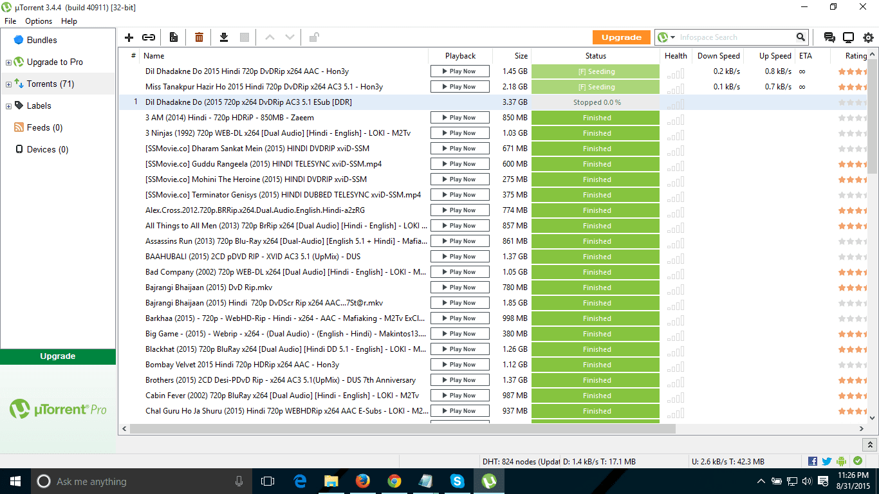Click the Remote monitor icon in toolbar
The width and height of the screenshot is (879, 494).
click(849, 37)
